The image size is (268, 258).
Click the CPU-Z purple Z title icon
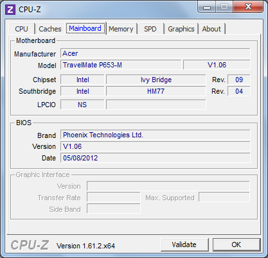[10, 10]
